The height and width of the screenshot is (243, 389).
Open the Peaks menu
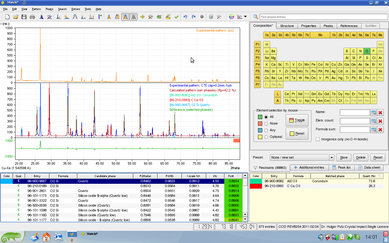point(49,9)
